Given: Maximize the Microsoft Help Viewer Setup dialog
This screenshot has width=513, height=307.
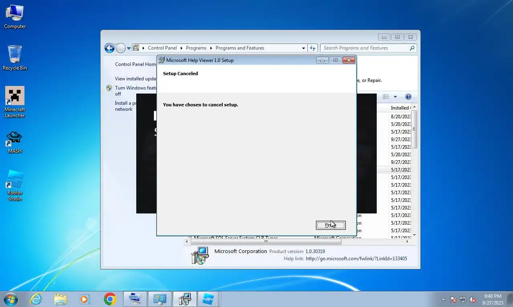Looking at the screenshot, I should click(x=335, y=60).
